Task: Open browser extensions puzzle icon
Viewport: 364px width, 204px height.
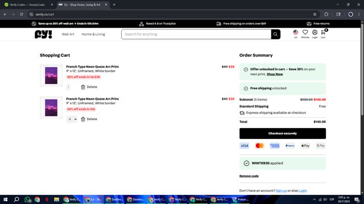Action: coord(326,14)
